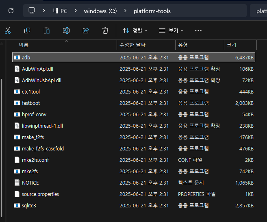Select the fastboot application icon
The image size is (267, 222).
pyautogui.click(x=17, y=103)
